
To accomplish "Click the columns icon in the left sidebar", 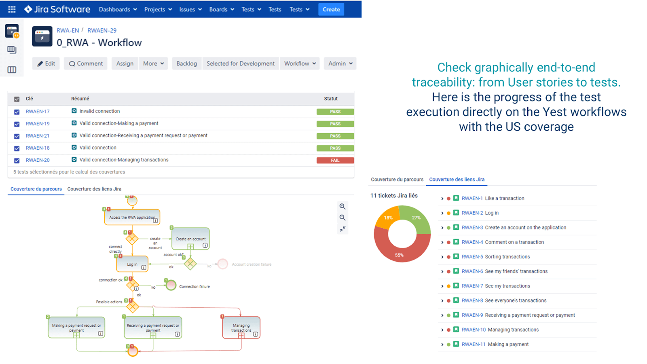I will click(x=12, y=70).
